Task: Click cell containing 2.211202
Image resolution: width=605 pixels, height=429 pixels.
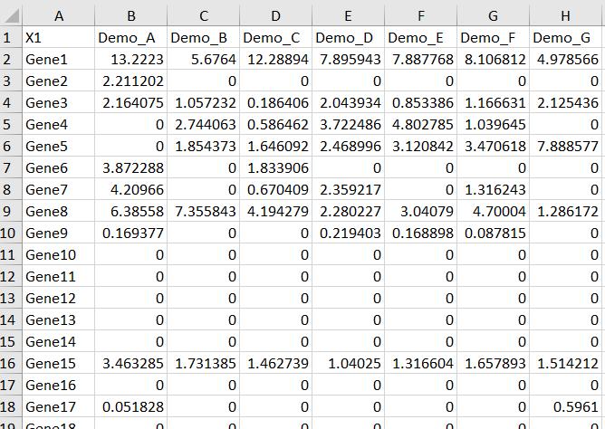Action: tap(131, 81)
